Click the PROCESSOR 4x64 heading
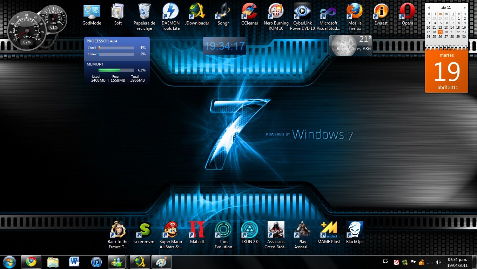The image size is (477, 269). click(x=102, y=41)
